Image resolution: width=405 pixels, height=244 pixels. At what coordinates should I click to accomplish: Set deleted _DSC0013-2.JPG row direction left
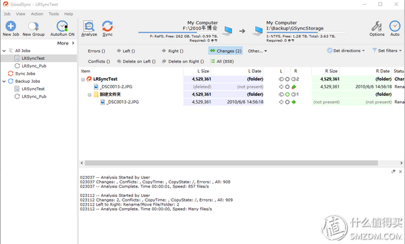point(281,87)
